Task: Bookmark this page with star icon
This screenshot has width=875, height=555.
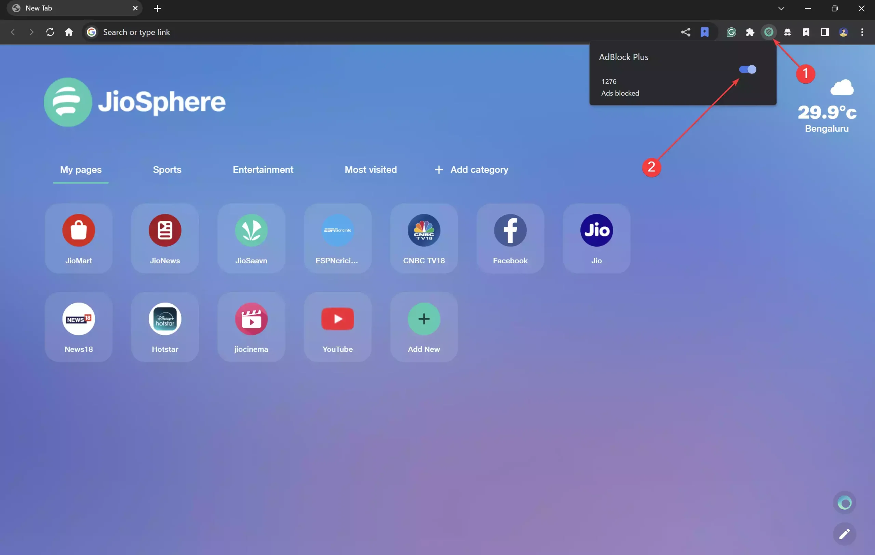Action: [x=704, y=32]
